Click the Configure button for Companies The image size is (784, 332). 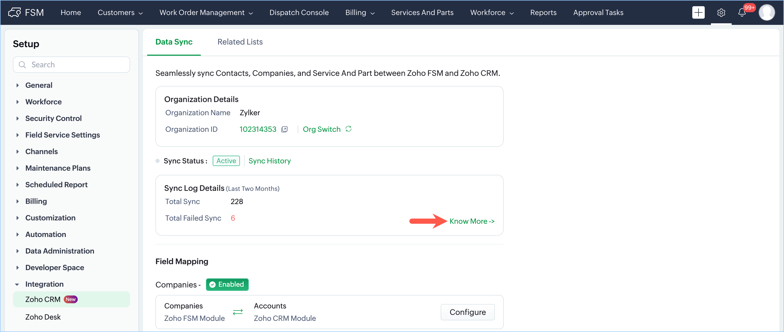click(x=467, y=312)
